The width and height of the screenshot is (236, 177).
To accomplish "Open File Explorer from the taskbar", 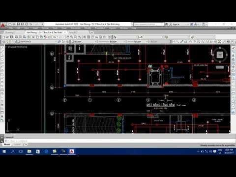I will (x=29, y=151).
